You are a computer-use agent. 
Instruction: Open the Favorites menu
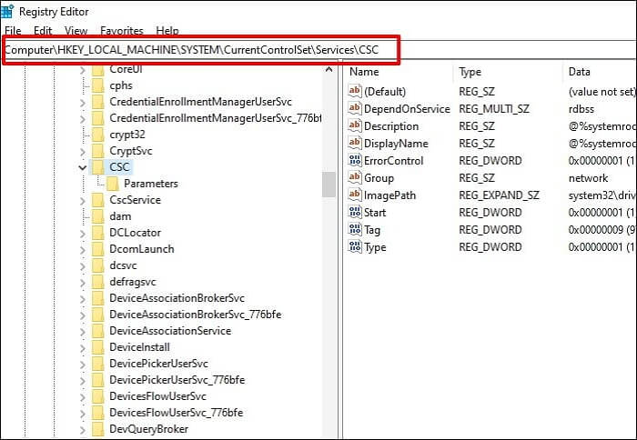pos(121,30)
